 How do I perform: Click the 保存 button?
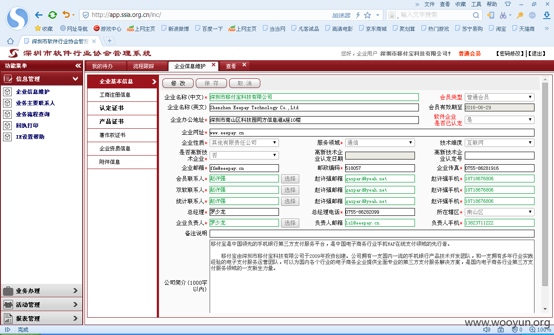pos(211,83)
